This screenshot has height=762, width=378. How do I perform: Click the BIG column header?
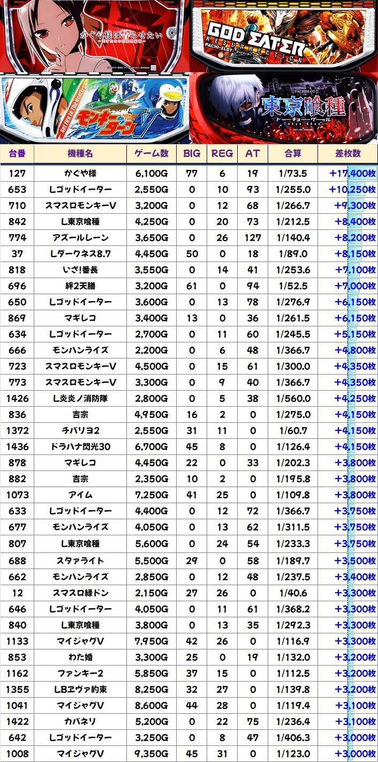tap(192, 153)
